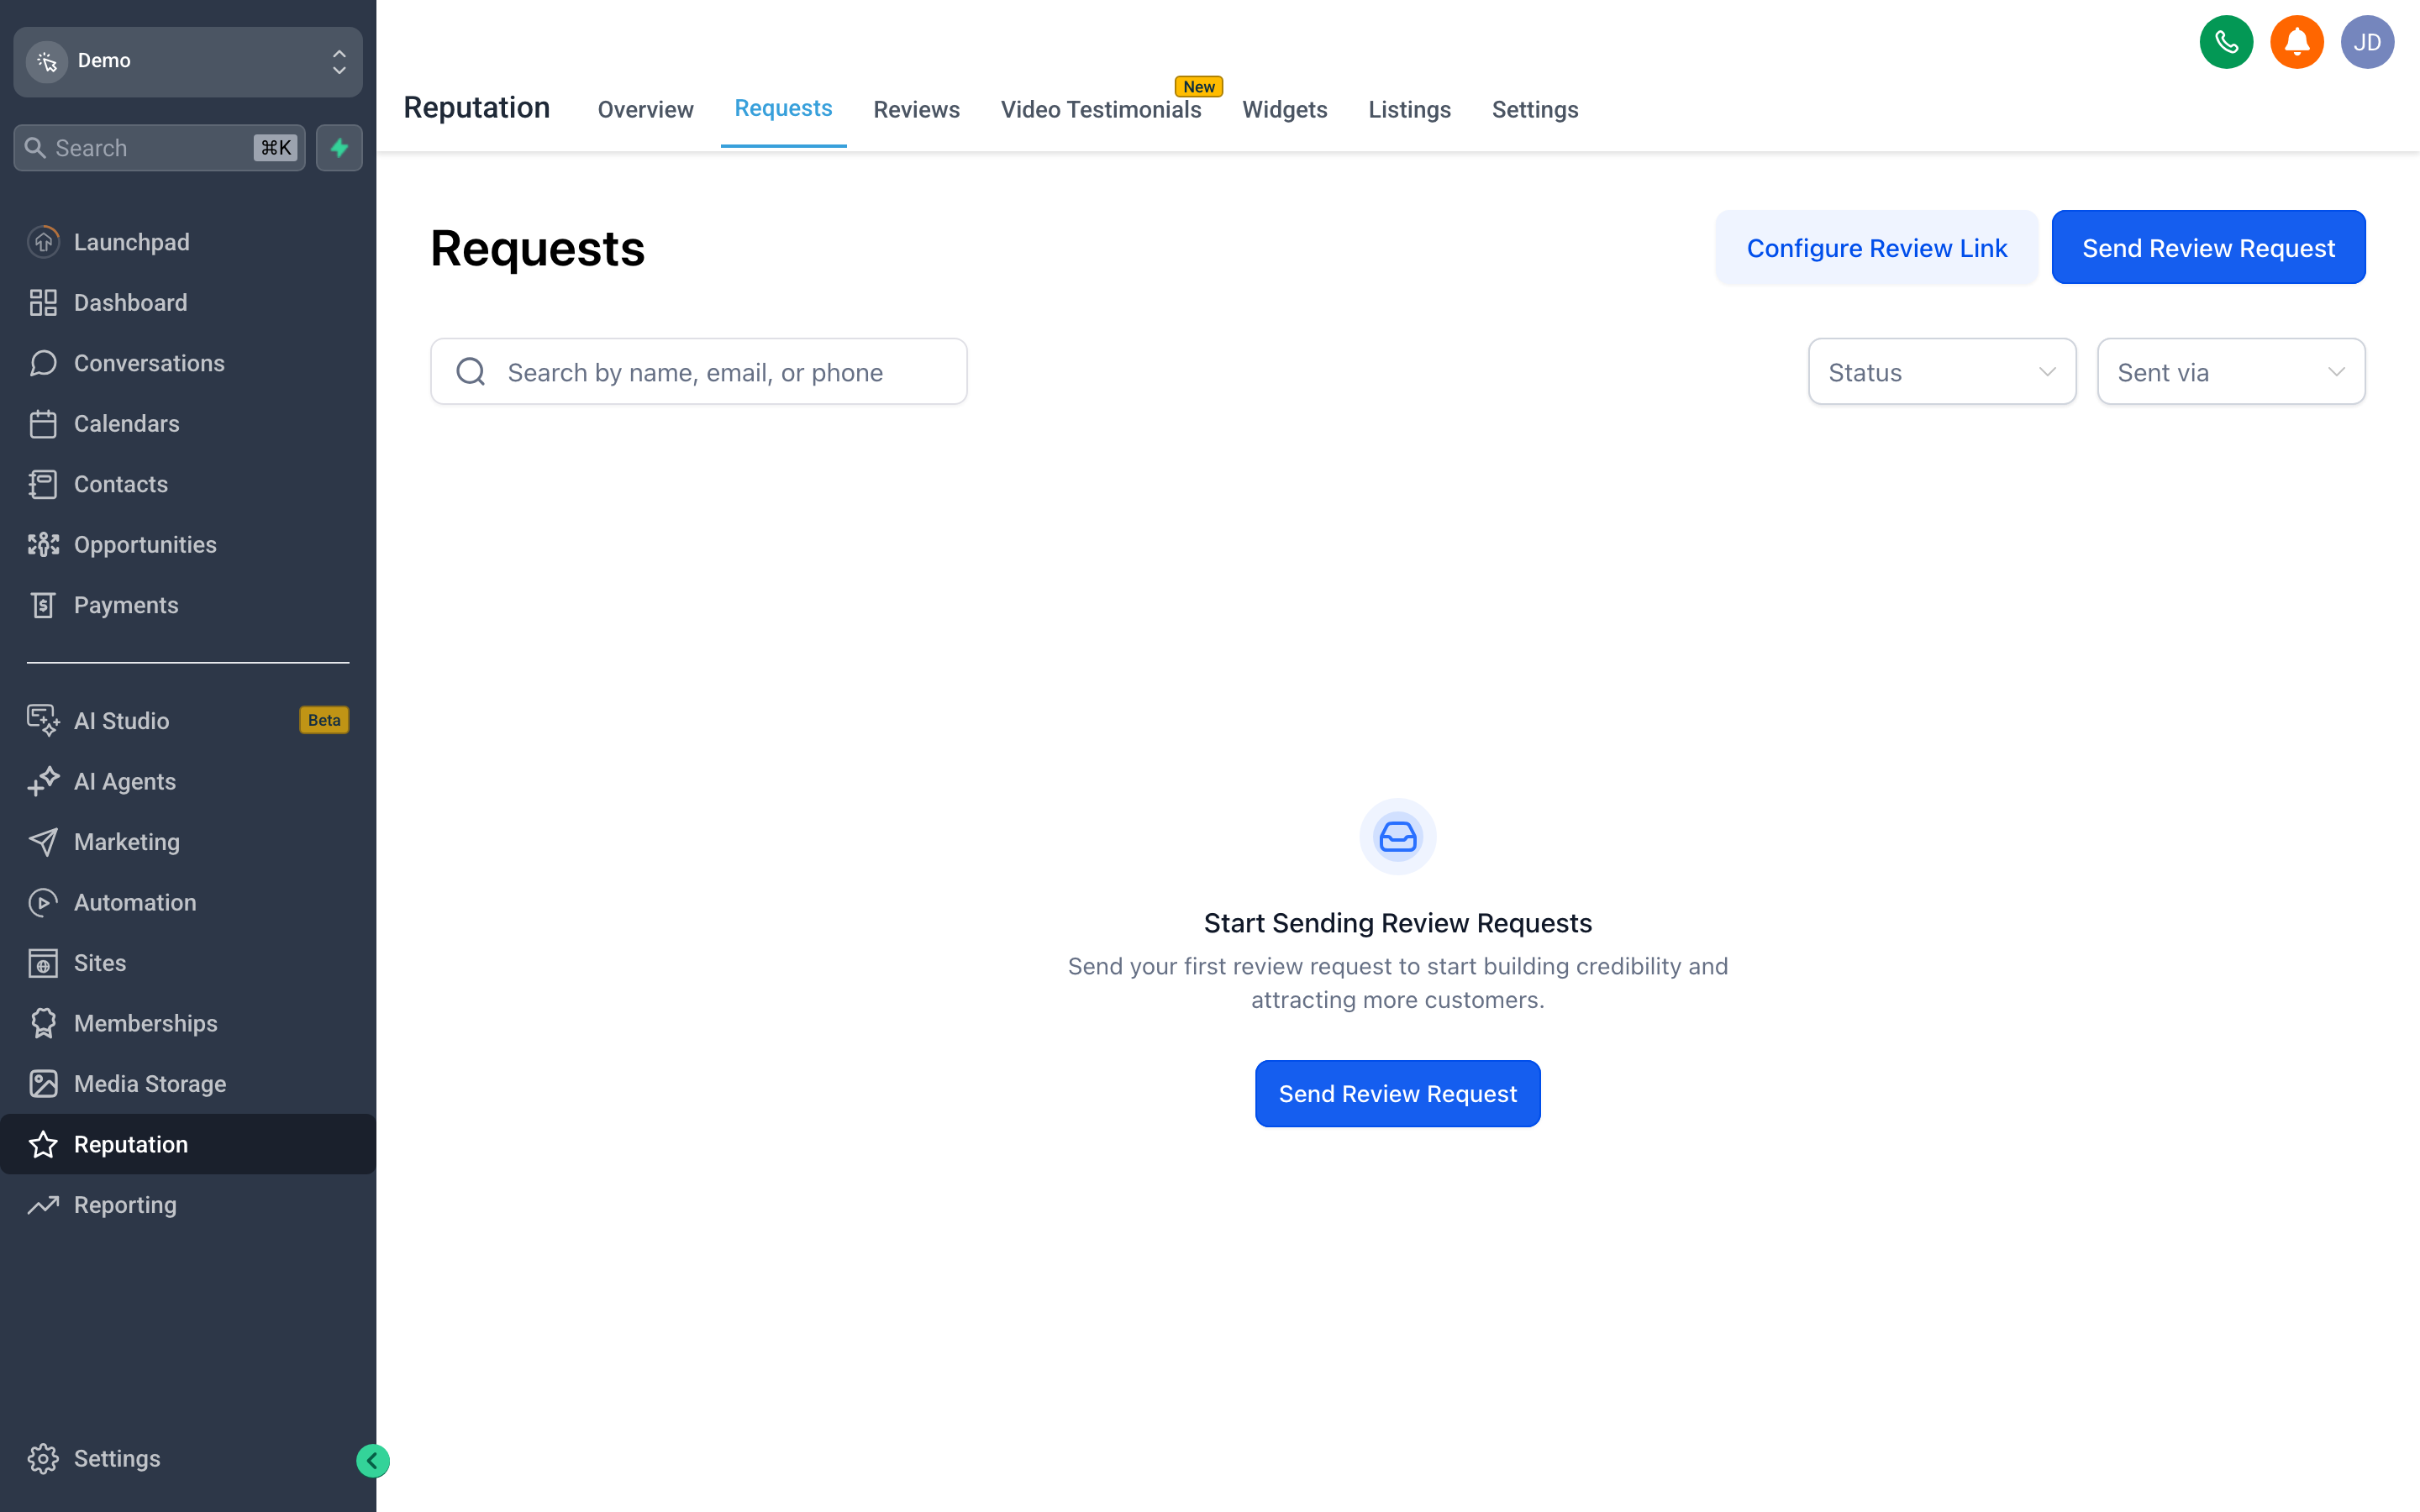Click the sidebar Search field
Viewport: 2420px width, 1512px height.
coord(160,148)
